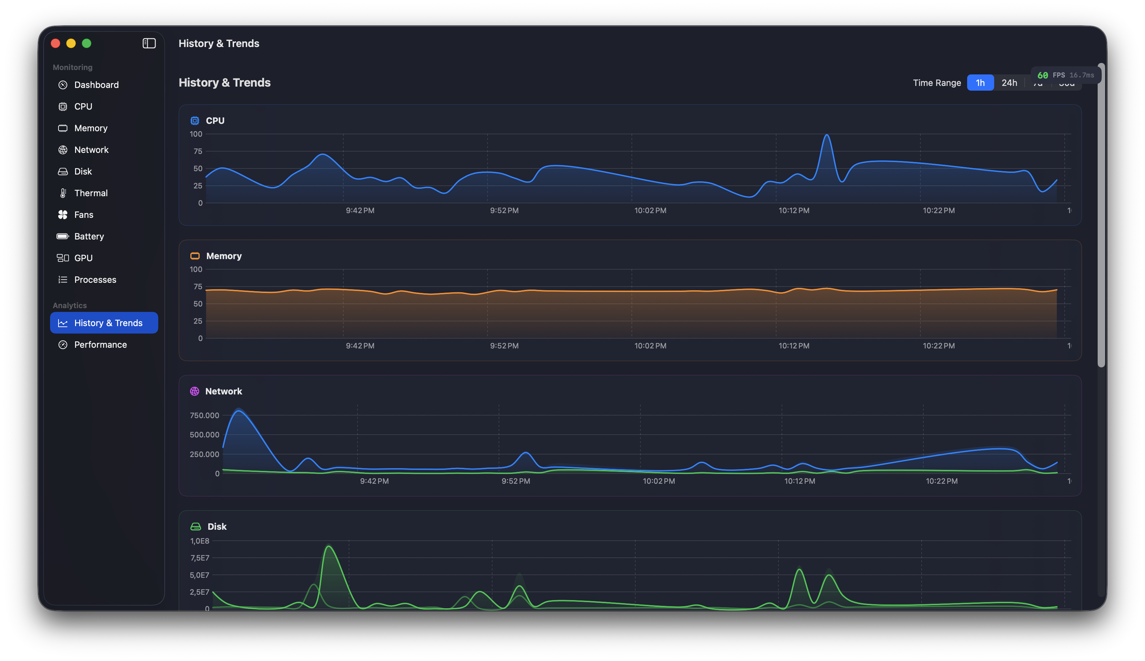
Task: Select the Thermal thermometer icon
Action: [63, 193]
